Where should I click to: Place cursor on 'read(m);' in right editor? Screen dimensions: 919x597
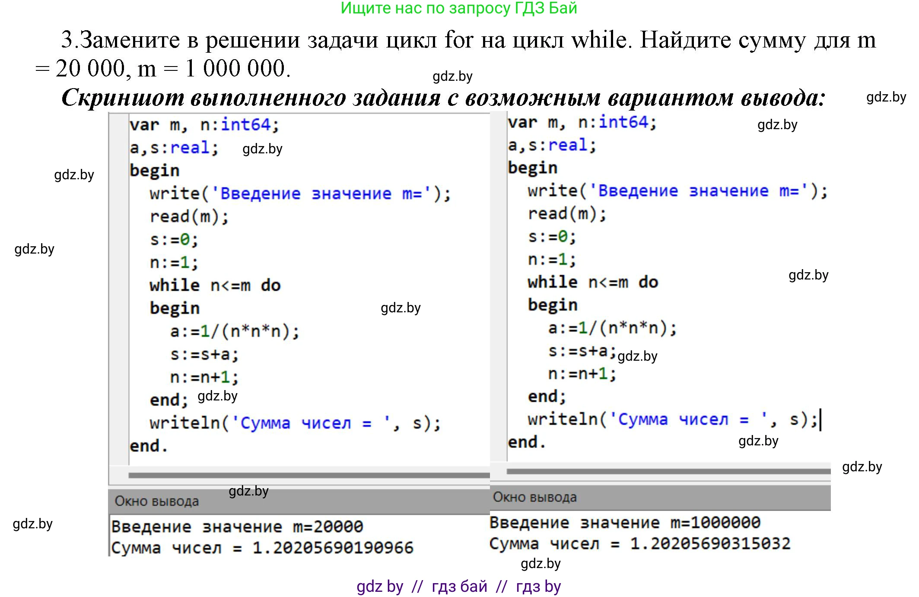coord(567,213)
